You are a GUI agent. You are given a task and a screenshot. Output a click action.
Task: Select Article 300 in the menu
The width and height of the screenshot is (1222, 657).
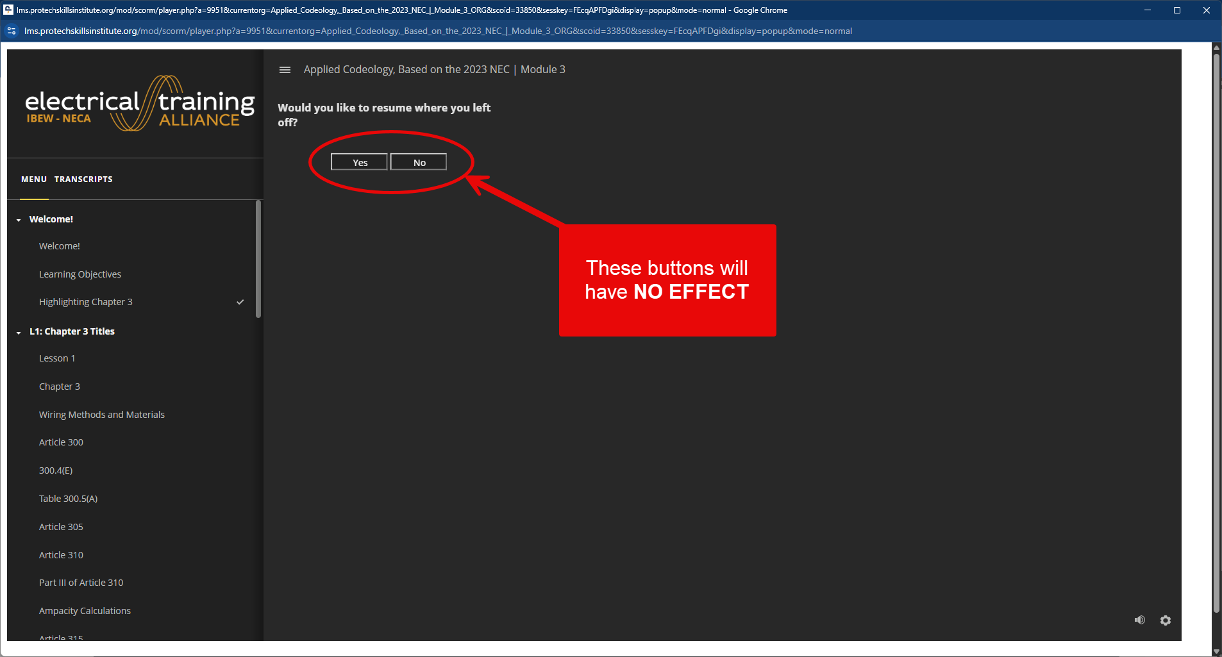point(61,442)
